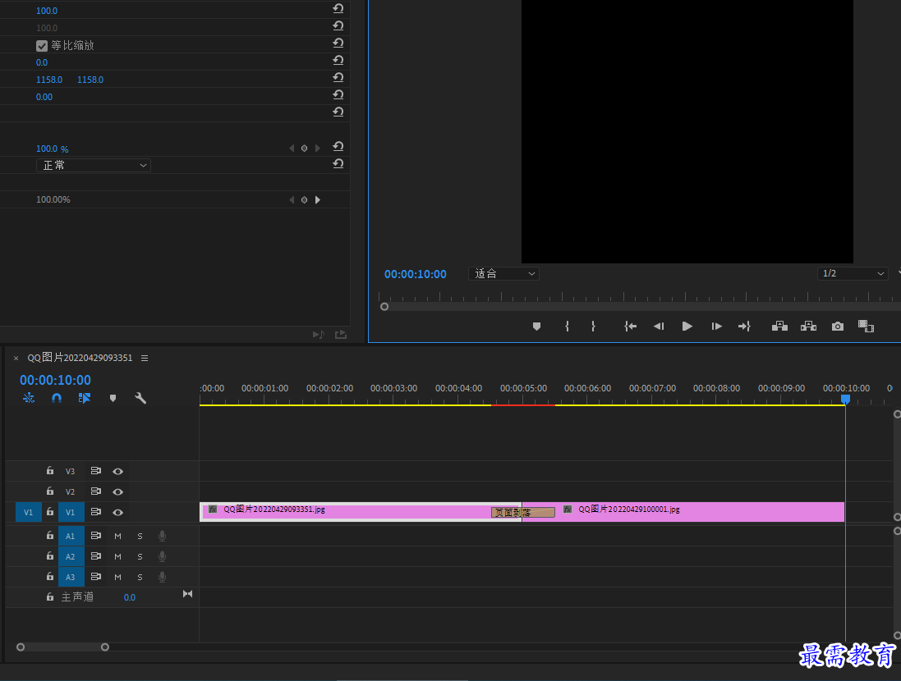Viewport: 901px width, 681px height.
Task: Enable voice-over record on track A3
Action: pos(162,577)
